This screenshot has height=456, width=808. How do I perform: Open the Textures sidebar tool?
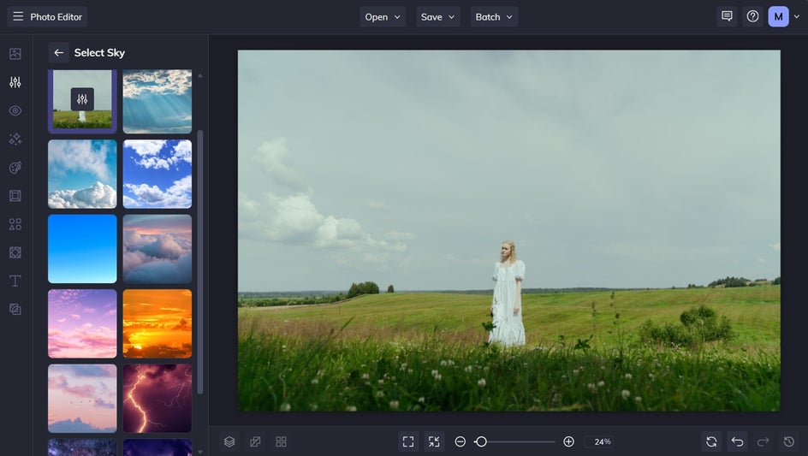click(15, 252)
